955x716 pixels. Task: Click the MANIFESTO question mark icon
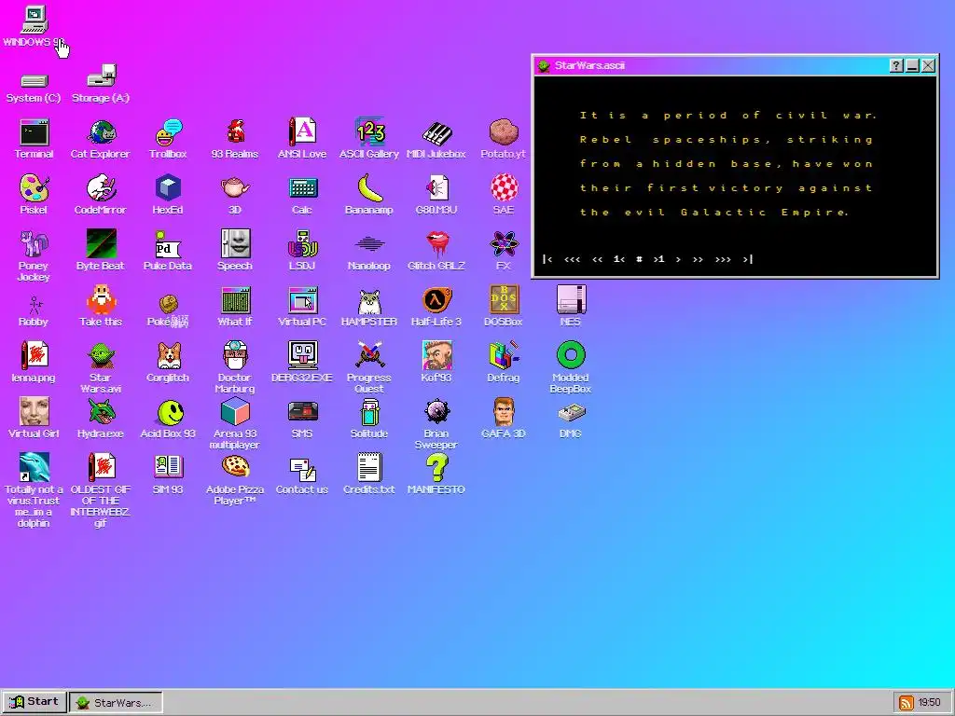436,475
